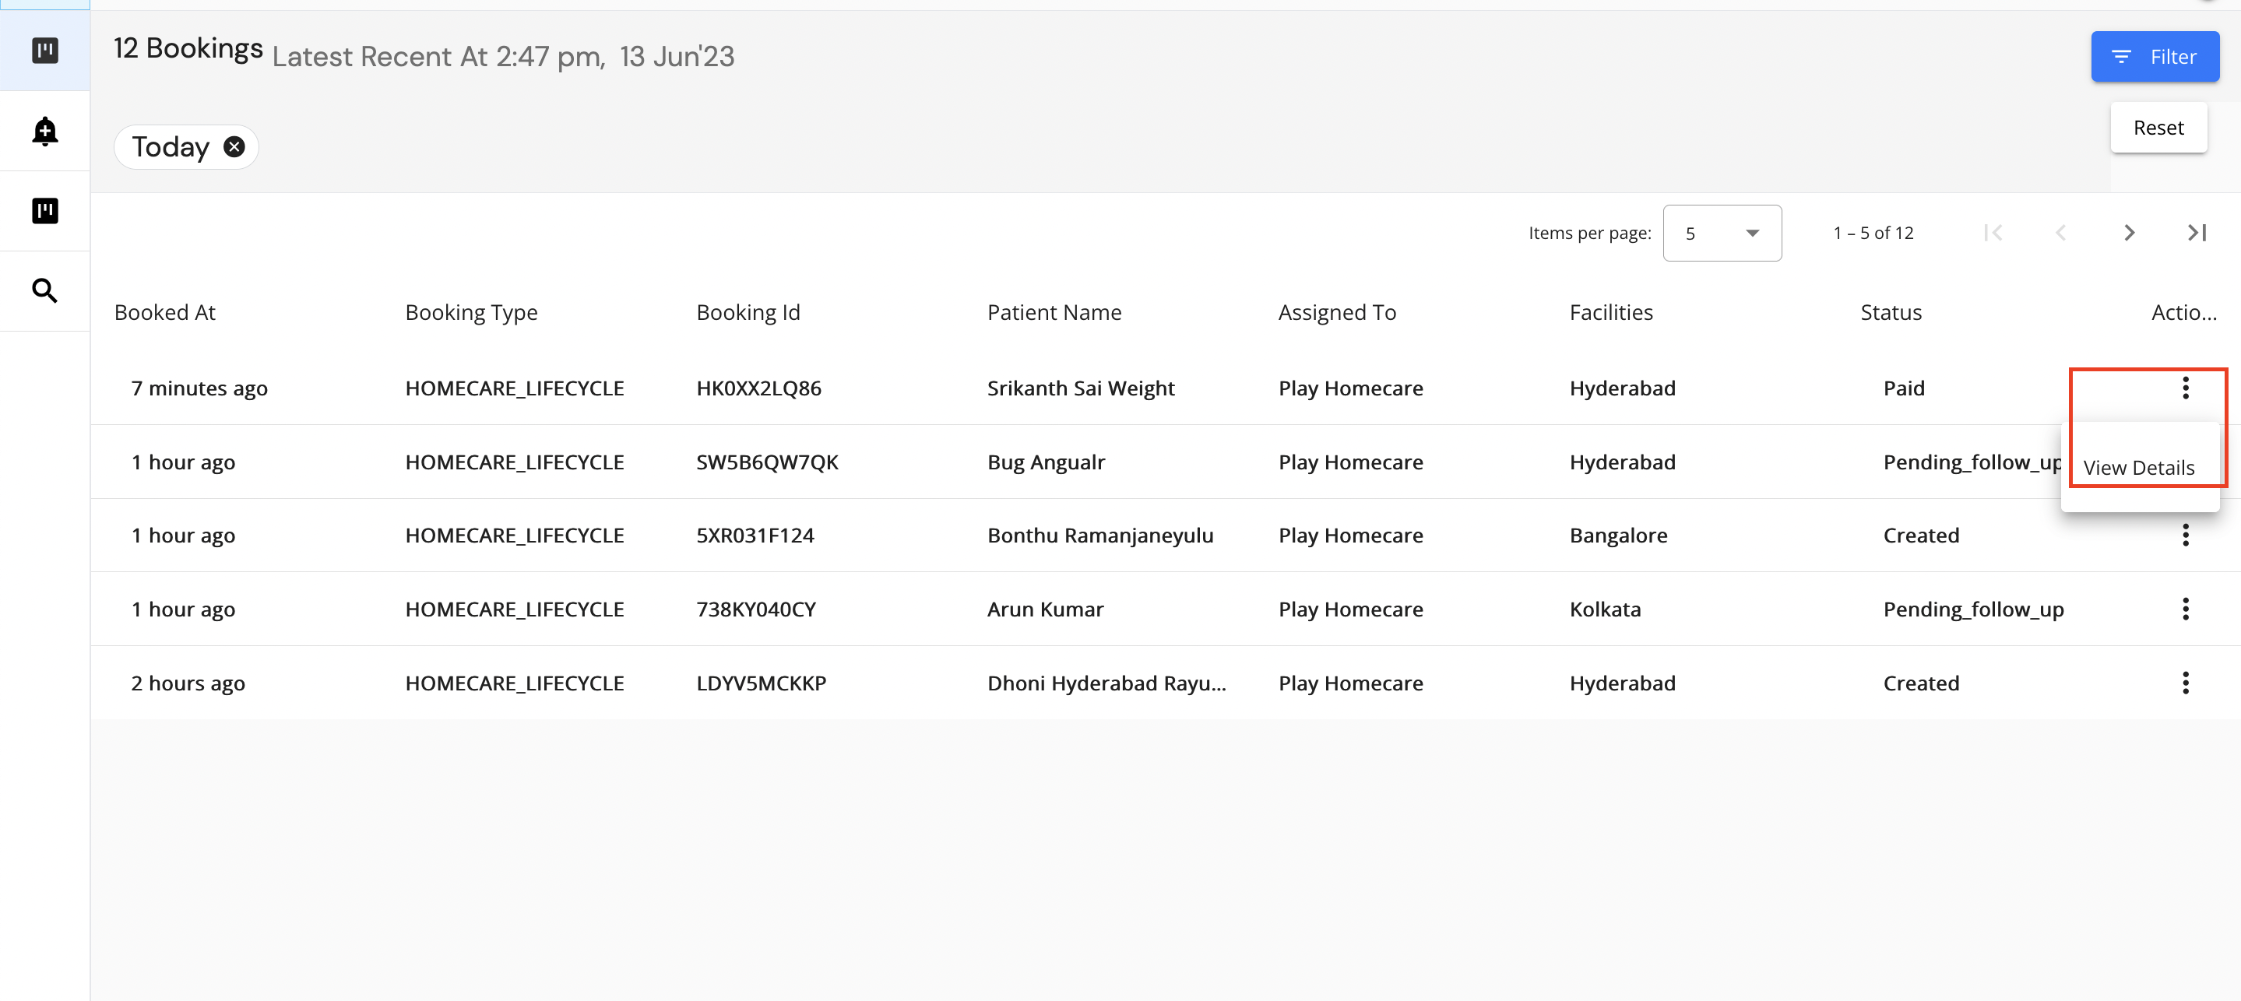Click the Reset button
The width and height of the screenshot is (2241, 1001).
[2158, 128]
